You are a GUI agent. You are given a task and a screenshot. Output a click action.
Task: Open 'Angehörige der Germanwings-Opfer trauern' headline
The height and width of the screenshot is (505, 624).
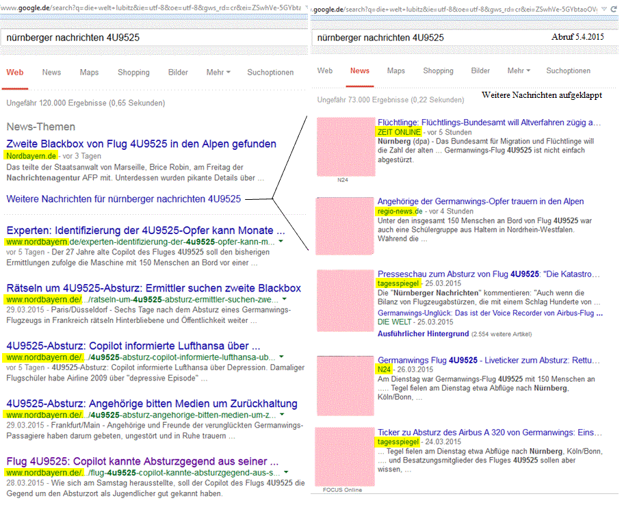[x=481, y=201]
